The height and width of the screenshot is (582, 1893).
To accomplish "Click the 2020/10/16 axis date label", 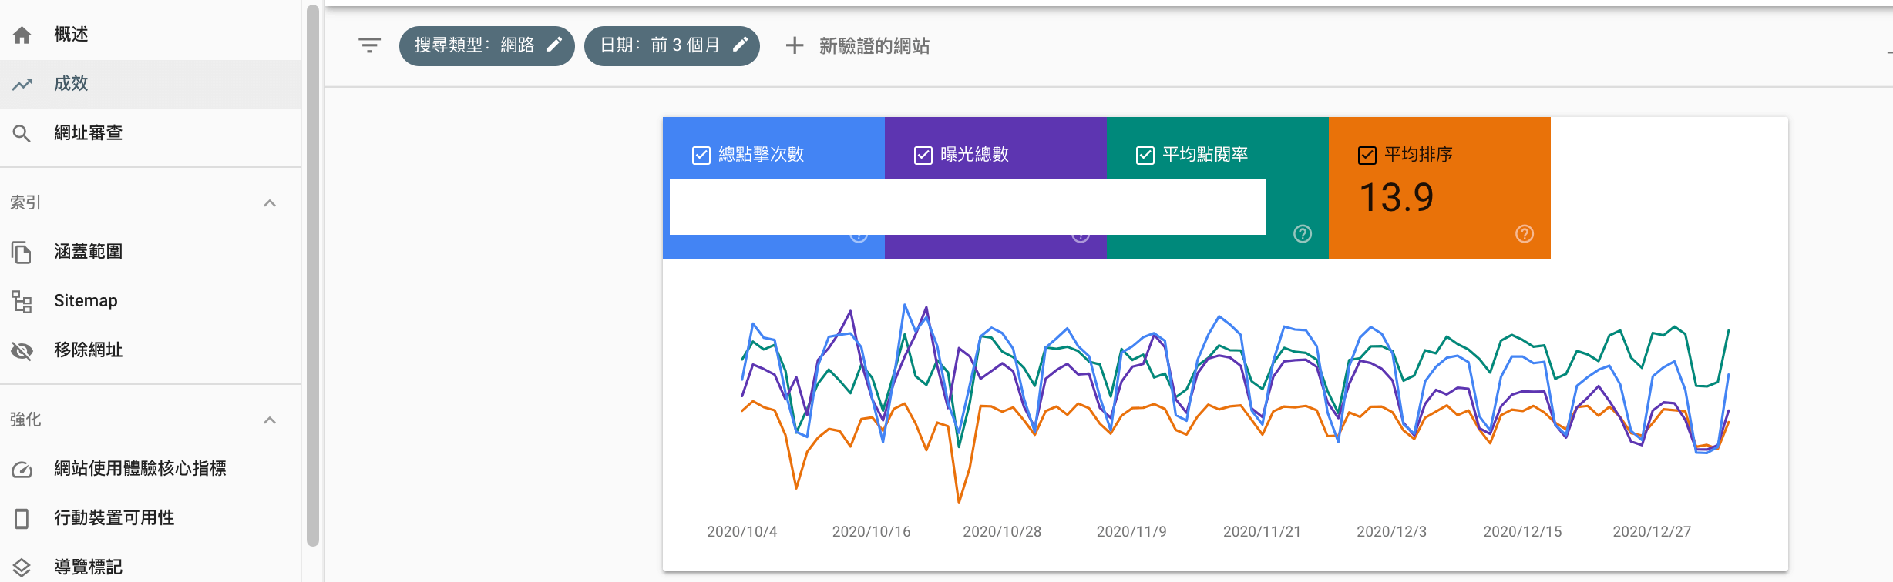I will 872,532.
